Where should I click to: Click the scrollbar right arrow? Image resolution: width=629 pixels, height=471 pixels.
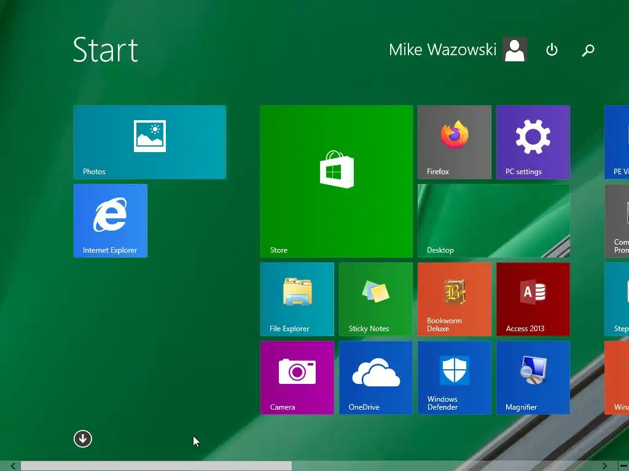604,466
